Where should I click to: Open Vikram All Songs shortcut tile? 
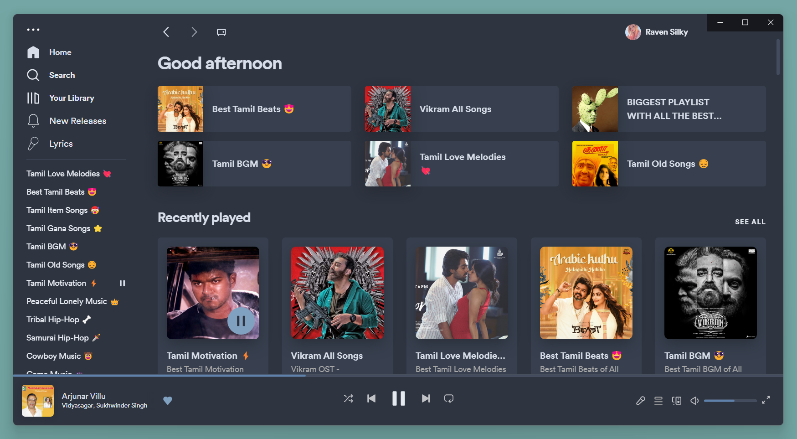(x=462, y=109)
